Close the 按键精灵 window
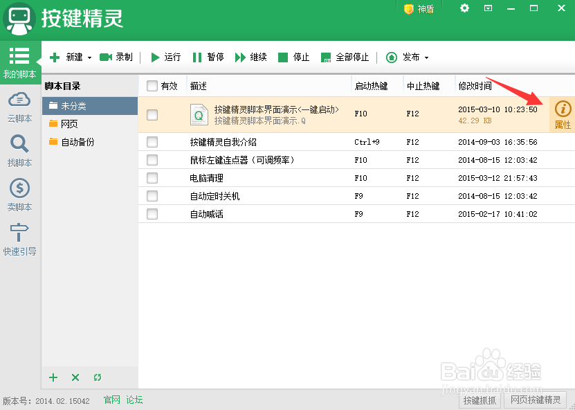This screenshot has height=410, width=575. [x=561, y=8]
